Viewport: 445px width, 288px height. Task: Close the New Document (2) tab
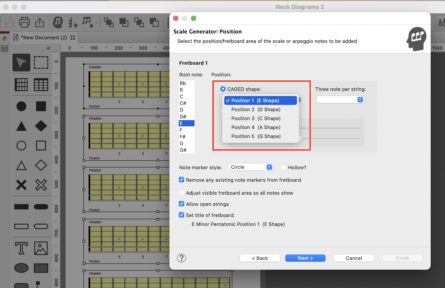coord(73,37)
